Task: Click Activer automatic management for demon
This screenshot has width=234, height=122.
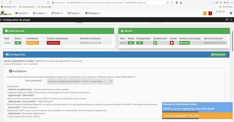Action: [184, 43]
